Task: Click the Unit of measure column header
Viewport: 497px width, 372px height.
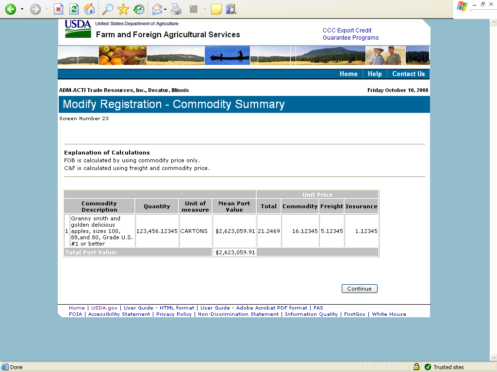Action: 196,206
